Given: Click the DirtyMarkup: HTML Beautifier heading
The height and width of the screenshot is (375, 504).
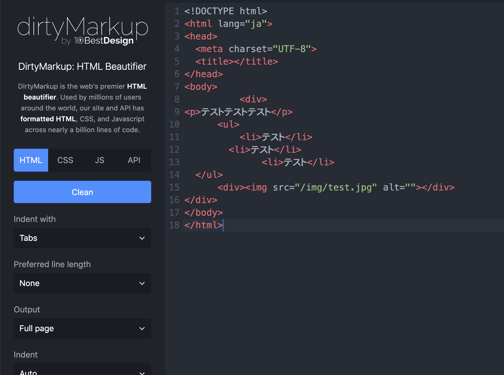Looking at the screenshot, I should [82, 66].
